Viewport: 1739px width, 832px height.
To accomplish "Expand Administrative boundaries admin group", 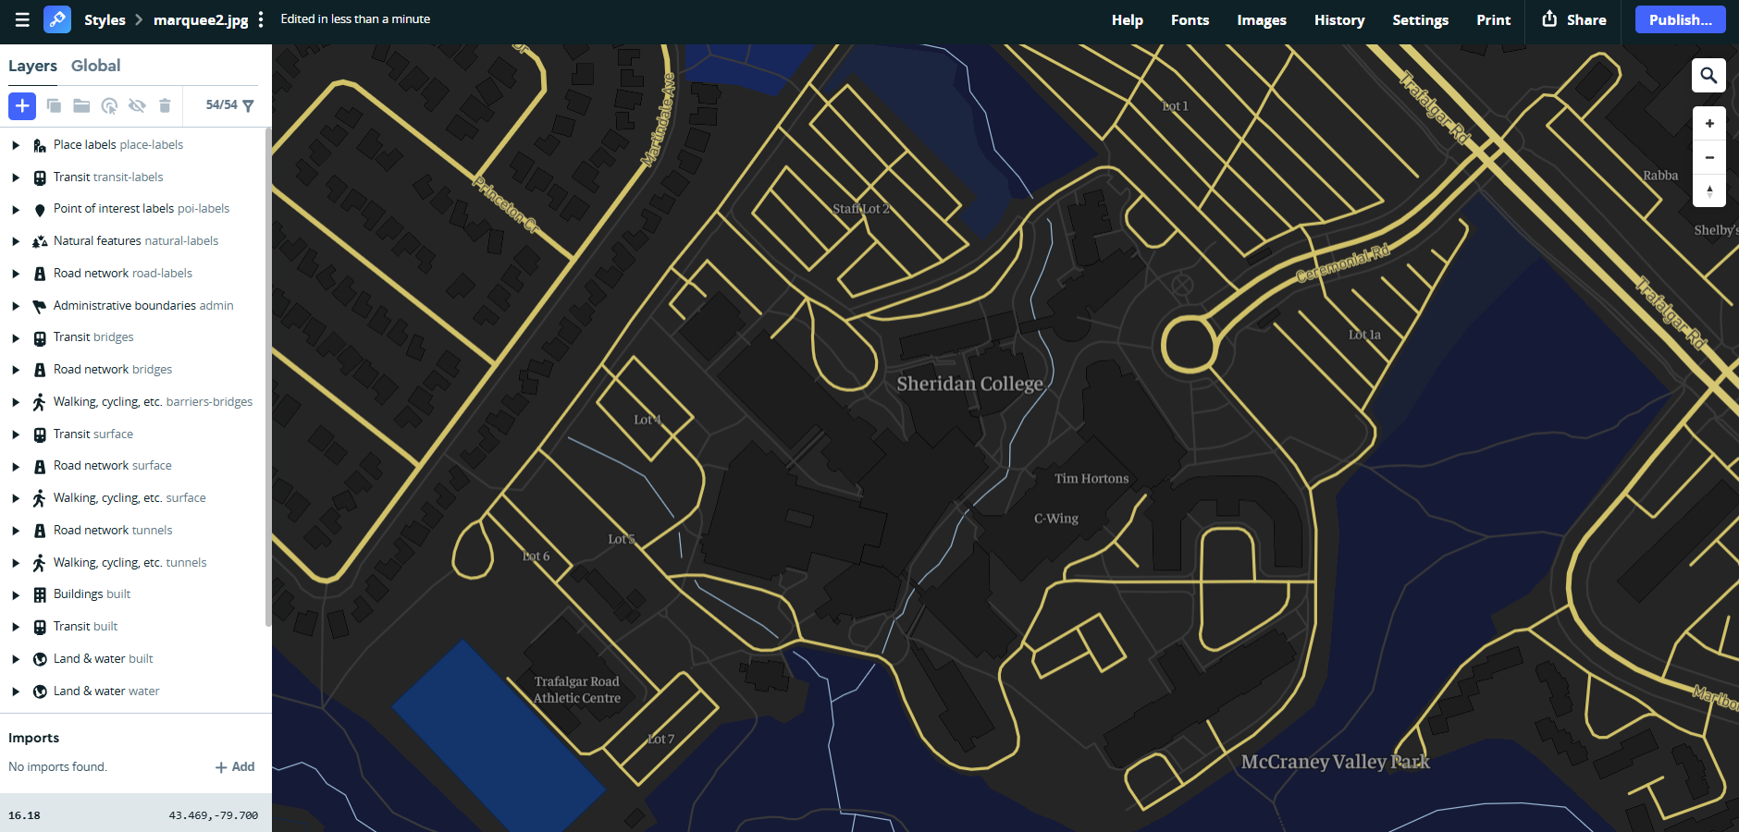I will [16, 306].
